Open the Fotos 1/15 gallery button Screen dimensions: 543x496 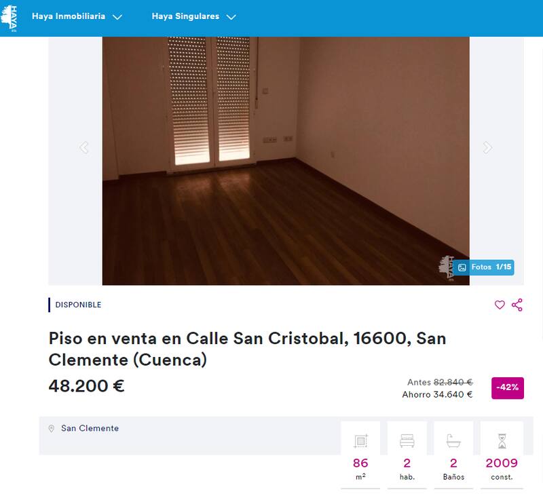point(484,267)
